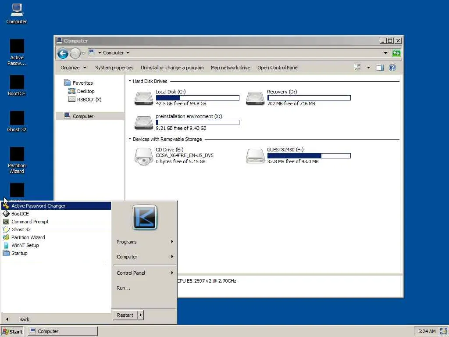
Task: Click Uninstall or change a program
Action: pos(172,68)
